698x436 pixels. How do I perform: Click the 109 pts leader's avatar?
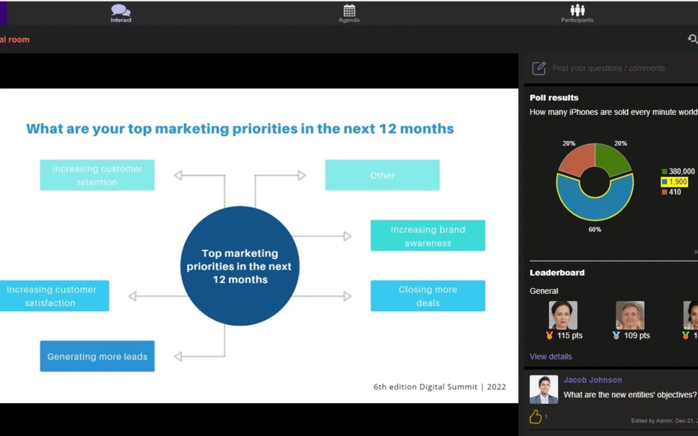[x=630, y=315]
